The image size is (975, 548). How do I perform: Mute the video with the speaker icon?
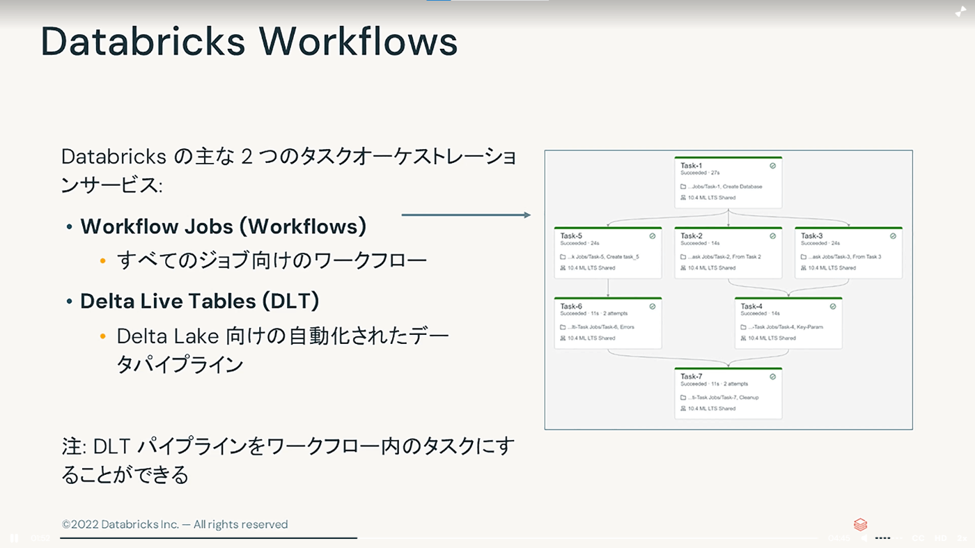(x=865, y=538)
